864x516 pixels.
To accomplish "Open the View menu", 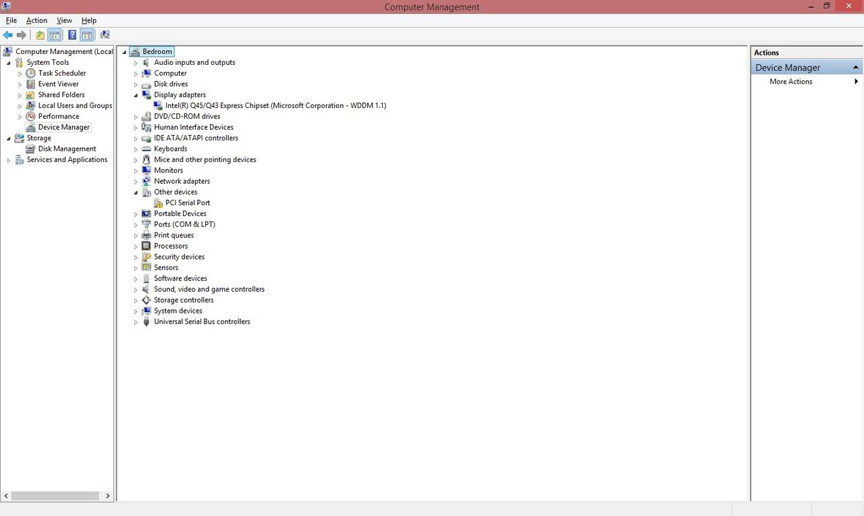I will coord(65,20).
